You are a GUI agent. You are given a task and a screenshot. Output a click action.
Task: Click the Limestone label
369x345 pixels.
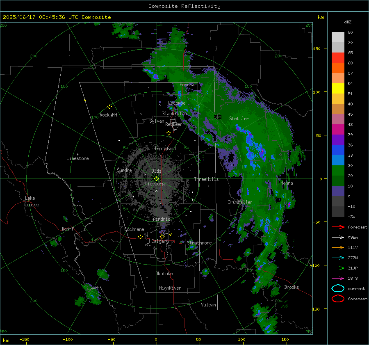point(77,158)
